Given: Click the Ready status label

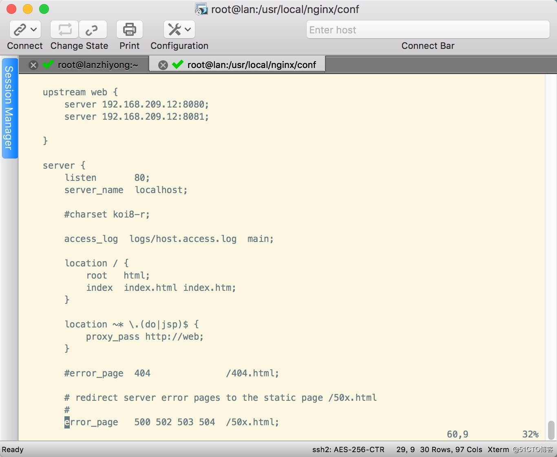Looking at the screenshot, I should 13,450.
